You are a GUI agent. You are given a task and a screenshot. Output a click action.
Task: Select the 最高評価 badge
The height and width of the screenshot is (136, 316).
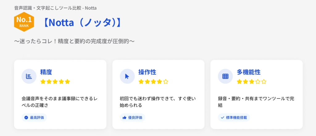tap(34, 117)
